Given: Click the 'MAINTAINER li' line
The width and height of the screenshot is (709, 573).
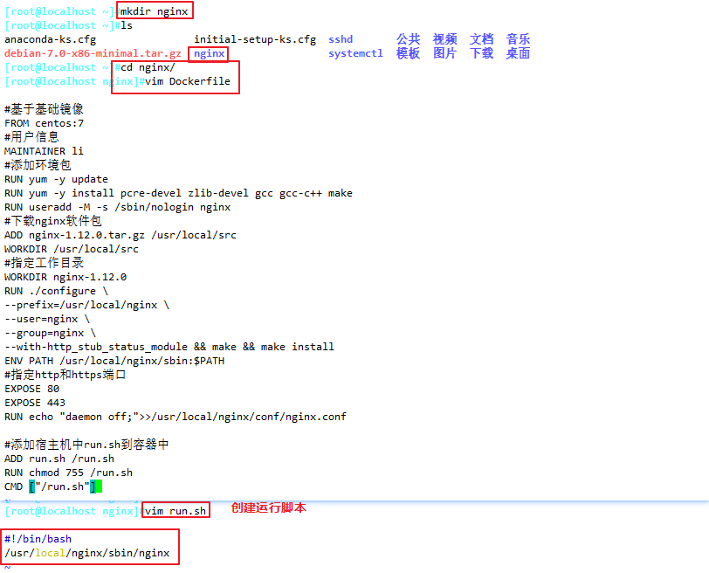Looking at the screenshot, I should 44,151.
